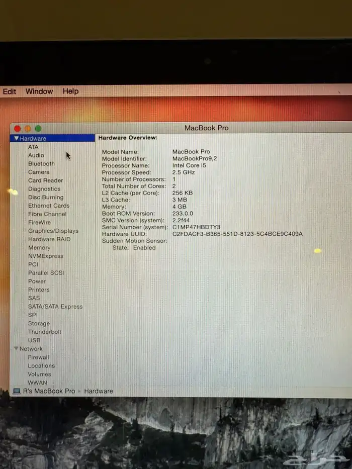Select Graphics/Displays in the sidebar
The height and width of the screenshot is (469, 352).
click(x=53, y=231)
